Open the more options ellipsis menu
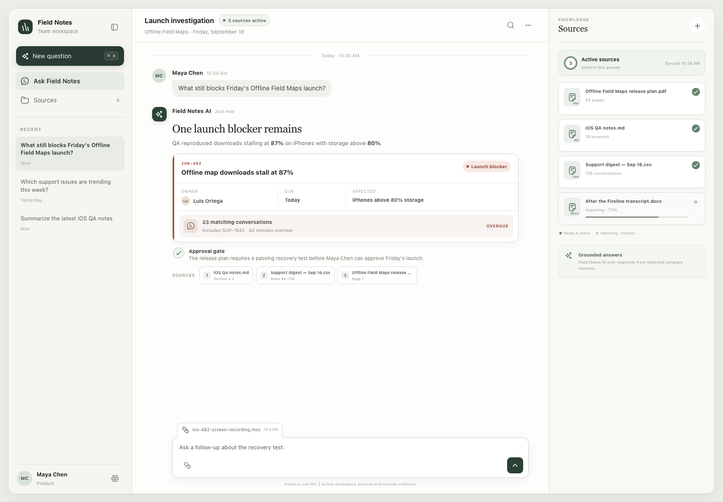Viewport: 723px width, 502px height. pyautogui.click(x=528, y=25)
